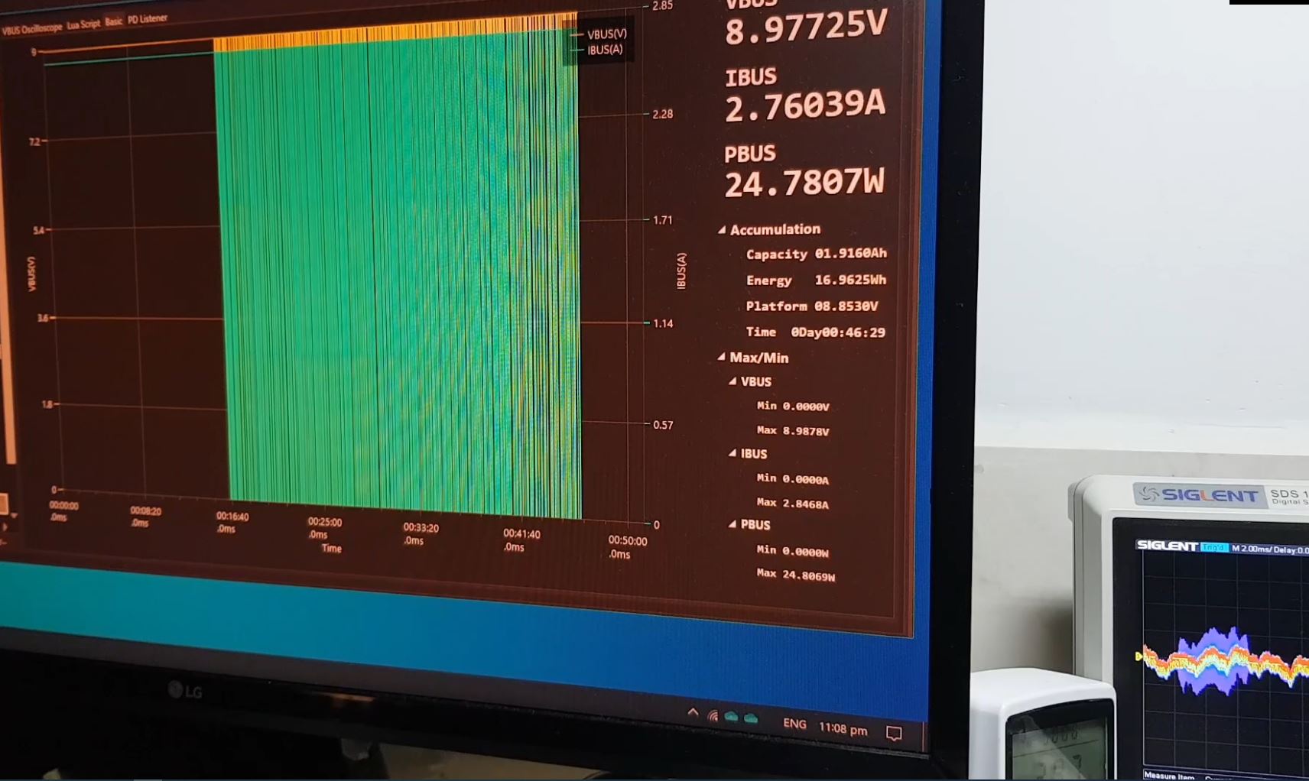Click the PBUS reading 24.7807W
The width and height of the screenshot is (1309, 781).
tap(804, 183)
